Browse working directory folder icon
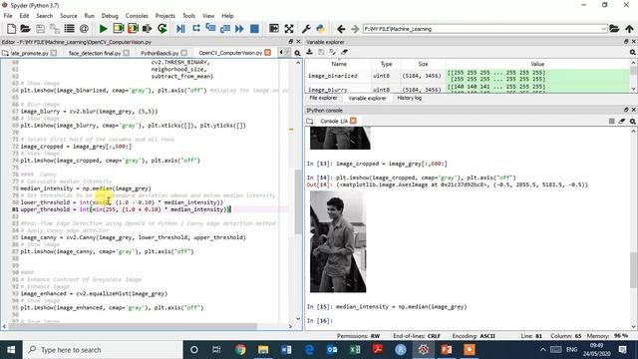 pyautogui.click(x=614, y=29)
